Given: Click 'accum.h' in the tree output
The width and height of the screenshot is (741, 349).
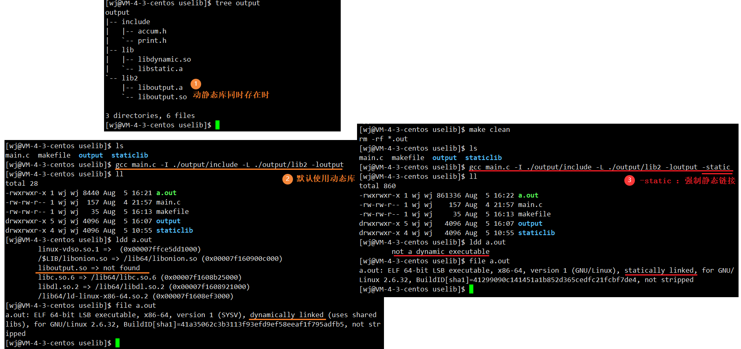Looking at the screenshot, I should click(152, 31).
